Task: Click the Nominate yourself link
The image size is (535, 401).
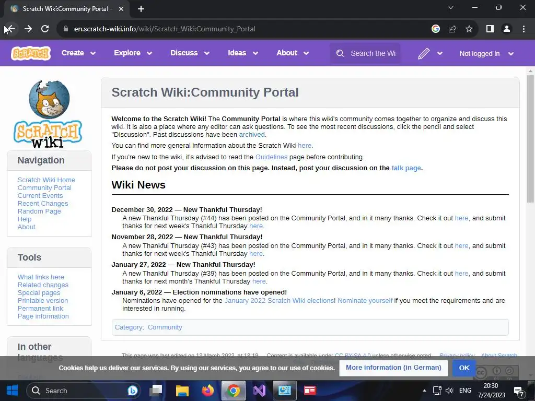Action: [365, 300]
